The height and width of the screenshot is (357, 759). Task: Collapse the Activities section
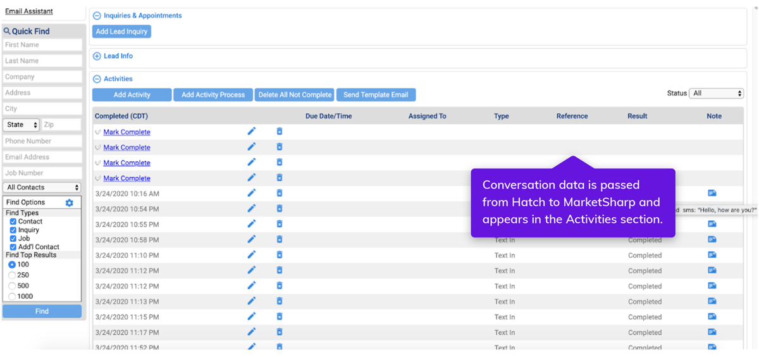(97, 79)
